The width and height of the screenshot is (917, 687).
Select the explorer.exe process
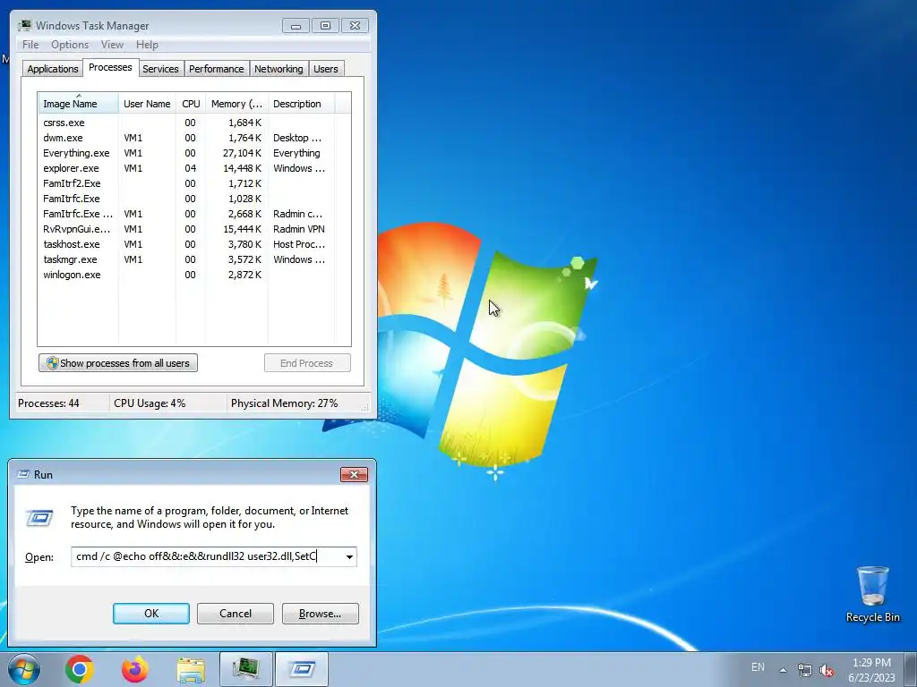click(186, 168)
